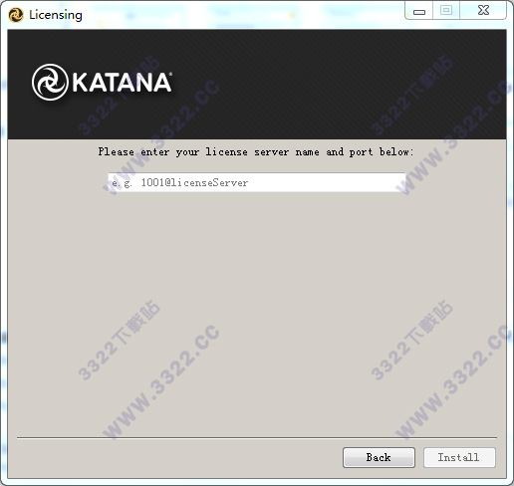Image resolution: width=514 pixels, height=486 pixels.
Task: Click the Back button
Action: pyautogui.click(x=379, y=457)
